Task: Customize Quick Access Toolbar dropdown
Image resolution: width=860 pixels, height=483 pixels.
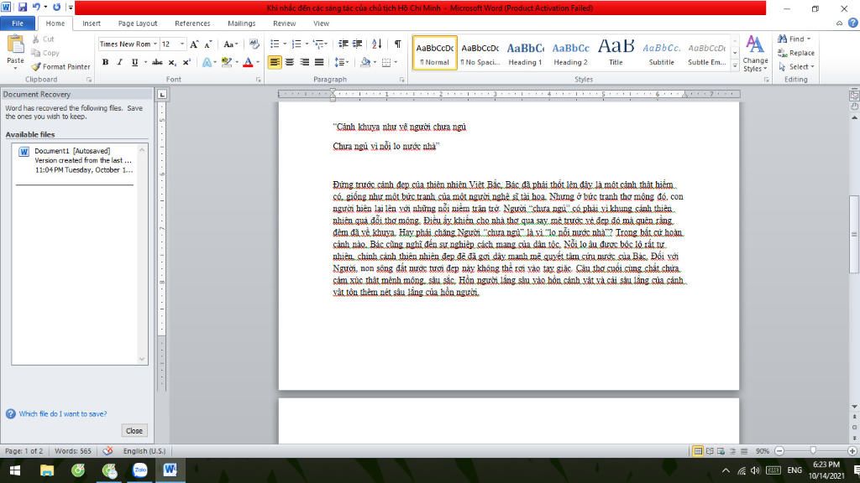Action: tap(71, 7)
